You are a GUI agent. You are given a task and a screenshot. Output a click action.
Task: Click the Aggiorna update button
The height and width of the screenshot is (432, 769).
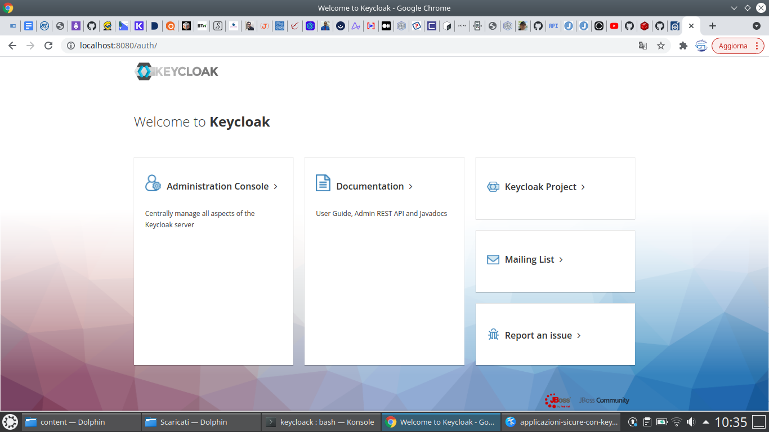[x=733, y=46]
